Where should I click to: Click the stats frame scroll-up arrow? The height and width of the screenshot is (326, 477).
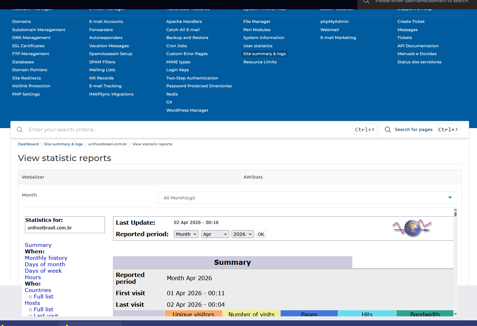[x=455, y=210]
